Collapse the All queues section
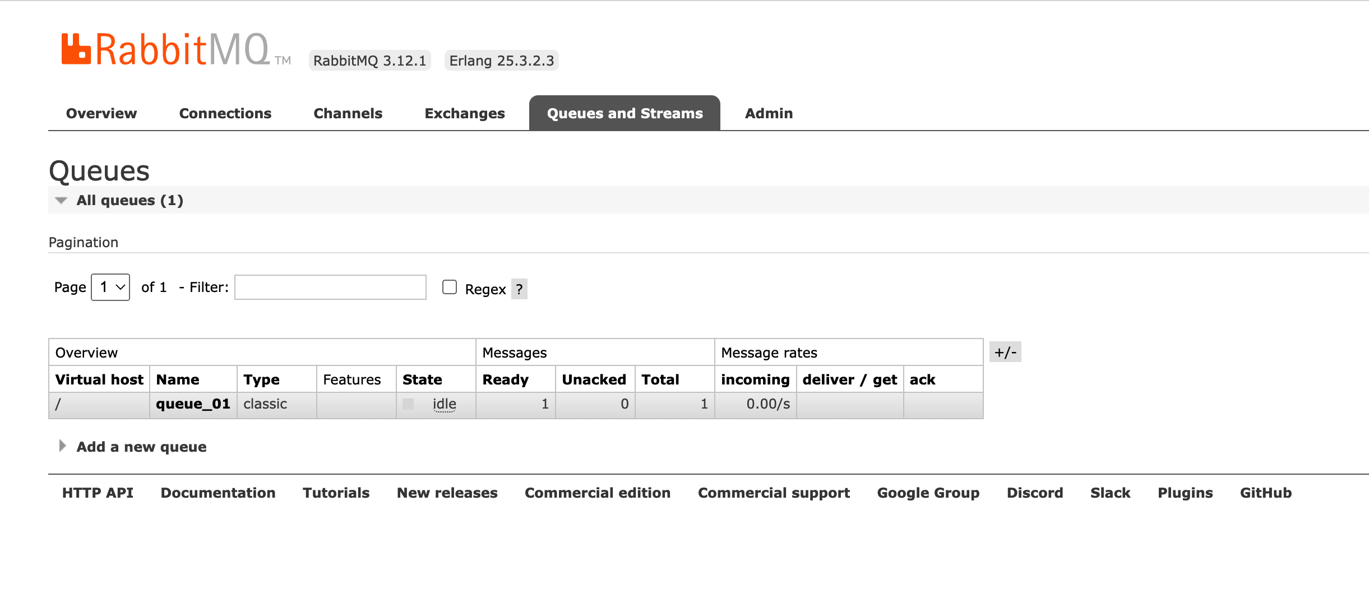Image resolution: width=1369 pixels, height=612 pixels. (129, 200)
